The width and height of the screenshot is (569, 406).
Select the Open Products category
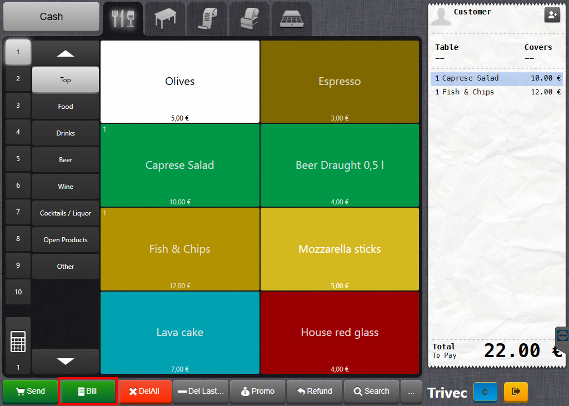tap(66, 240)
